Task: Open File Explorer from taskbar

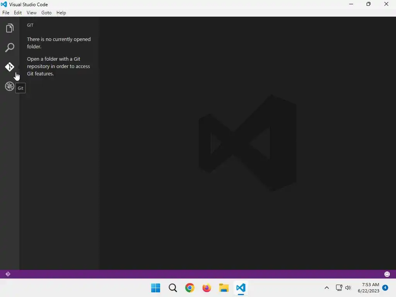Action: point(224,288)
